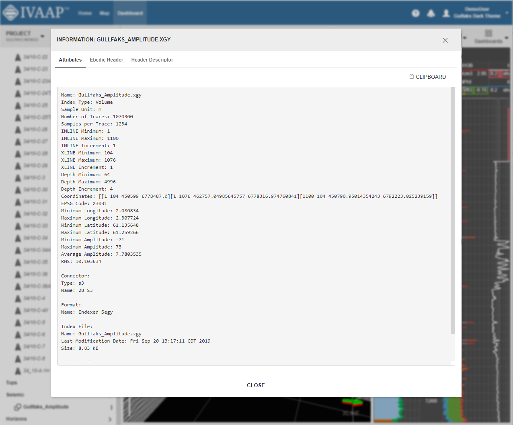The image size is (513, 425).
Task: Click well icon for 34/10-C-4
Action: click(18, 298)
